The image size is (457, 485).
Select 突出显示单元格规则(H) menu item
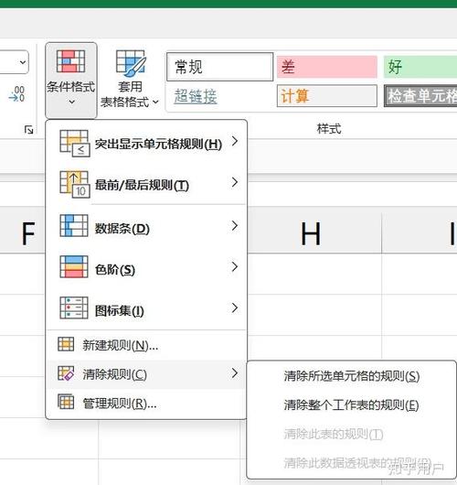(146, 143)
